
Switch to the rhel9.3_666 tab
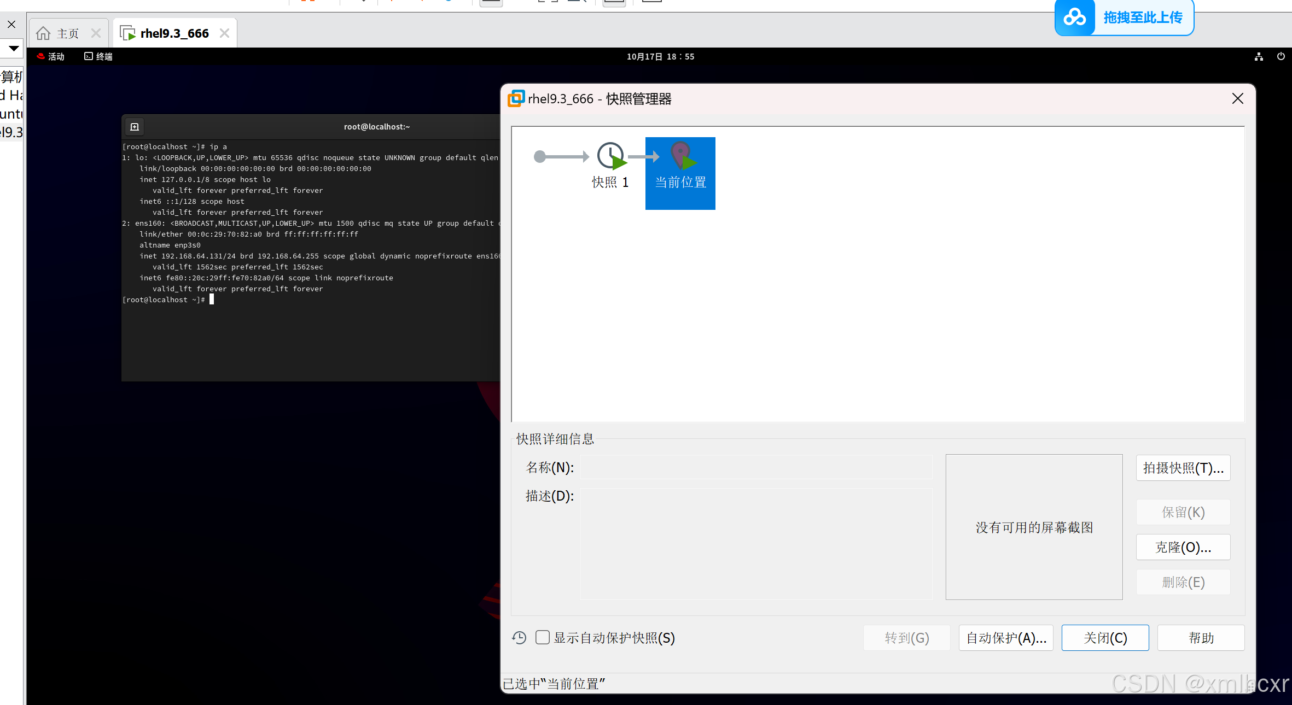174,33
